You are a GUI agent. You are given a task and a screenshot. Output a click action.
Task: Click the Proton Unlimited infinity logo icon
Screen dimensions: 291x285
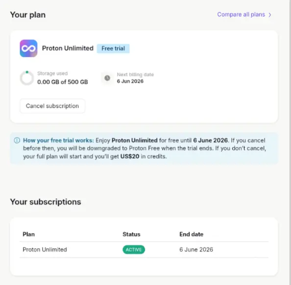[x=28, y=48]
